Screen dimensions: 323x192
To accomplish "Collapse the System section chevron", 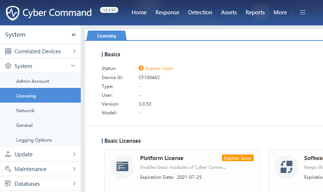I will pyautogui.click(x=73, y=66).
